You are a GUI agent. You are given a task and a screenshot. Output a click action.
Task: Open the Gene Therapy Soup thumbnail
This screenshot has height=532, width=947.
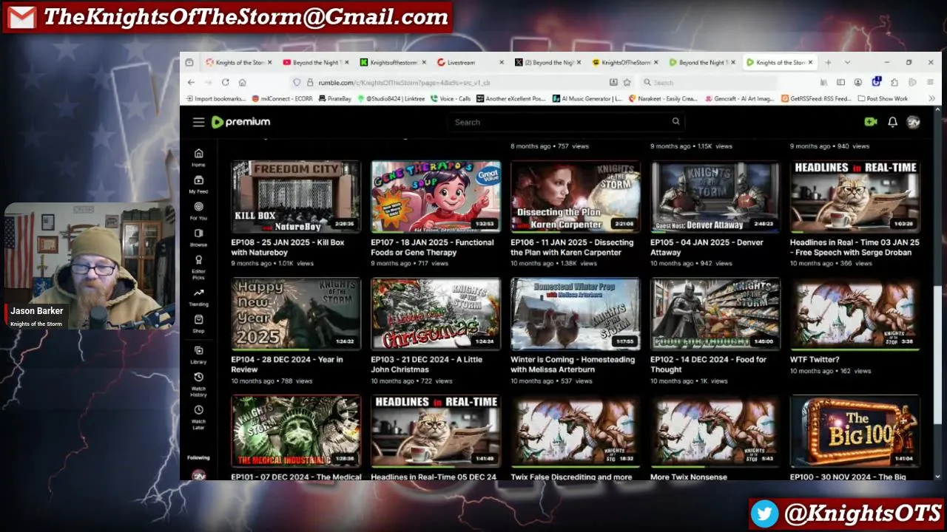tap(436, 197)
